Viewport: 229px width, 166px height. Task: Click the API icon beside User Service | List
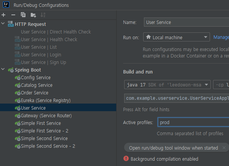click(17, 47)
